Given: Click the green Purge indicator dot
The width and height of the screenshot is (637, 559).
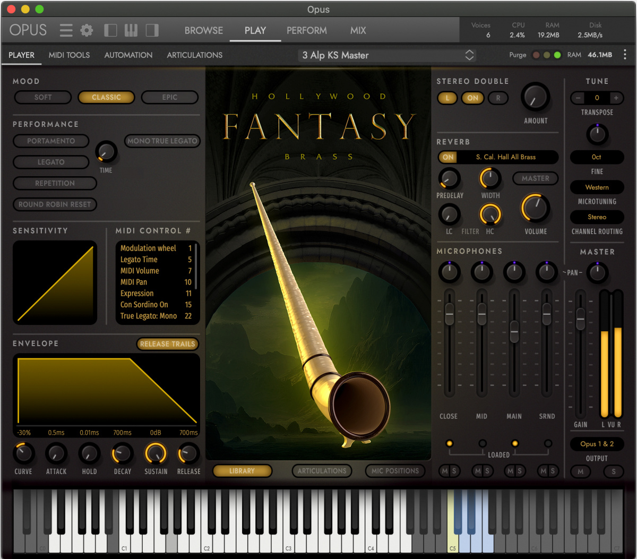Looking at the screenshot, I should tap(556, 55).
